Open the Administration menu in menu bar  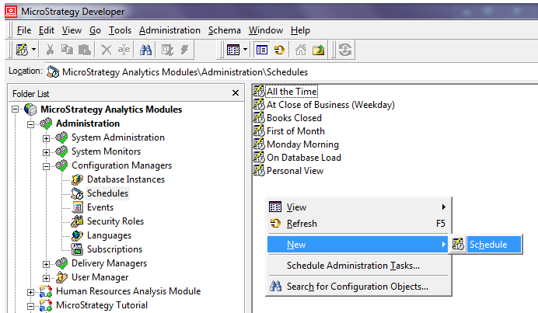(x=169, y=30)
